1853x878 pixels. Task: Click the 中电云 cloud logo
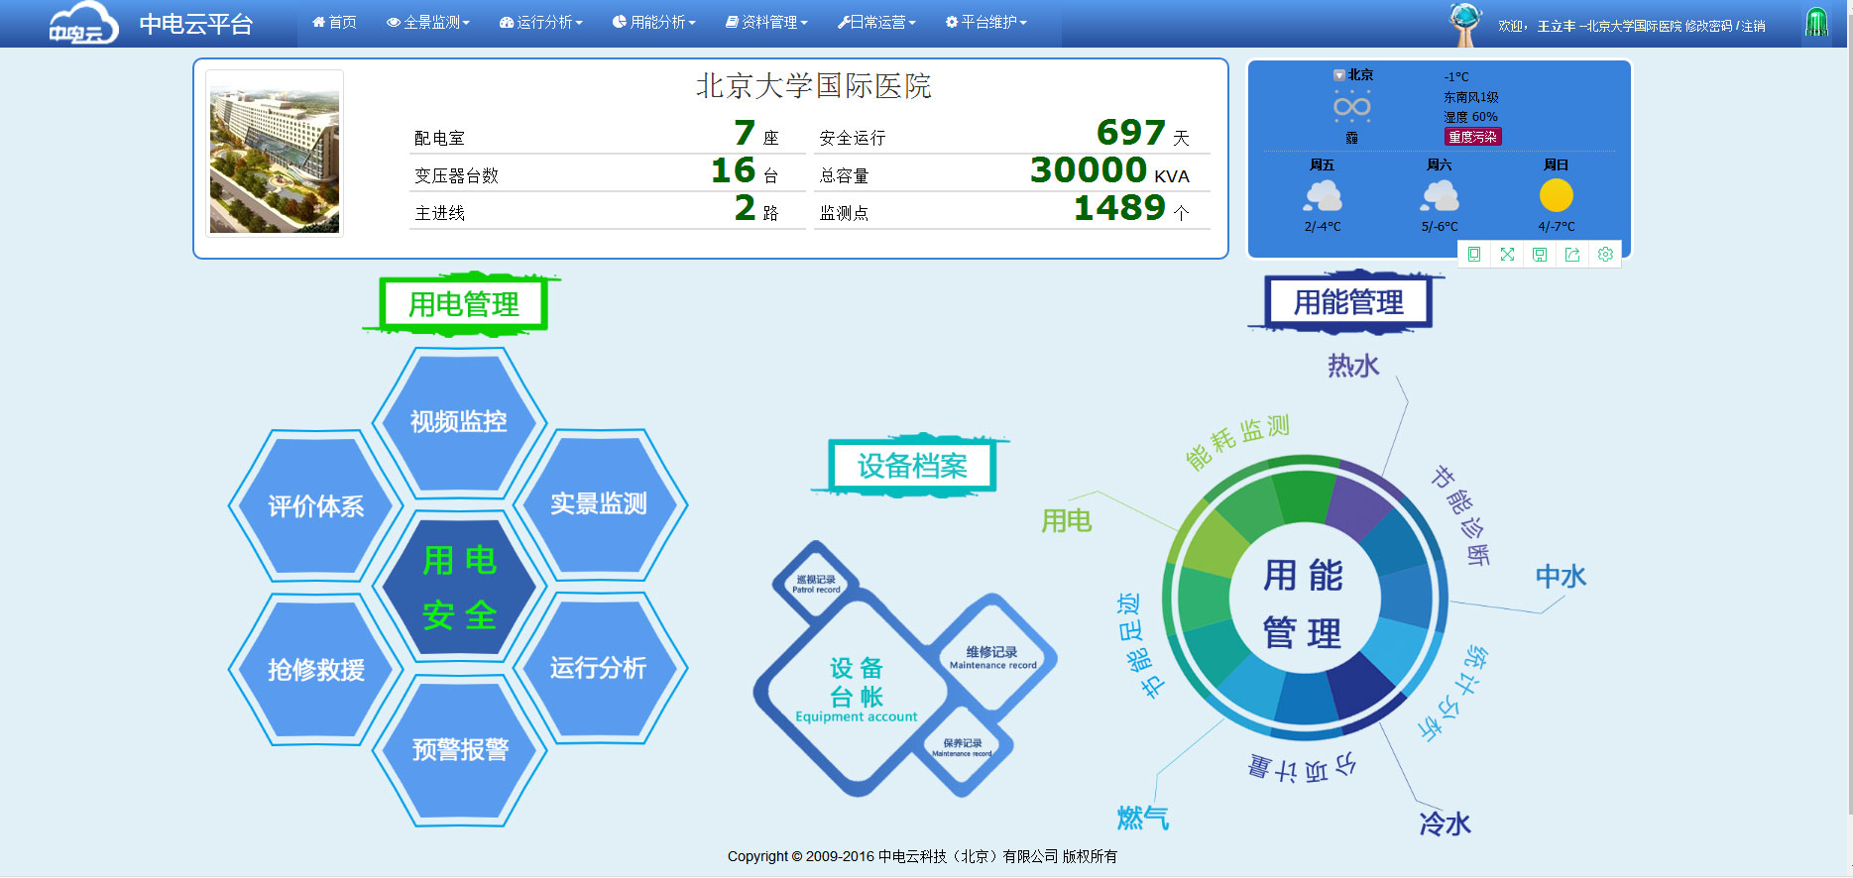pyautogui.click(x=83, y=24)
